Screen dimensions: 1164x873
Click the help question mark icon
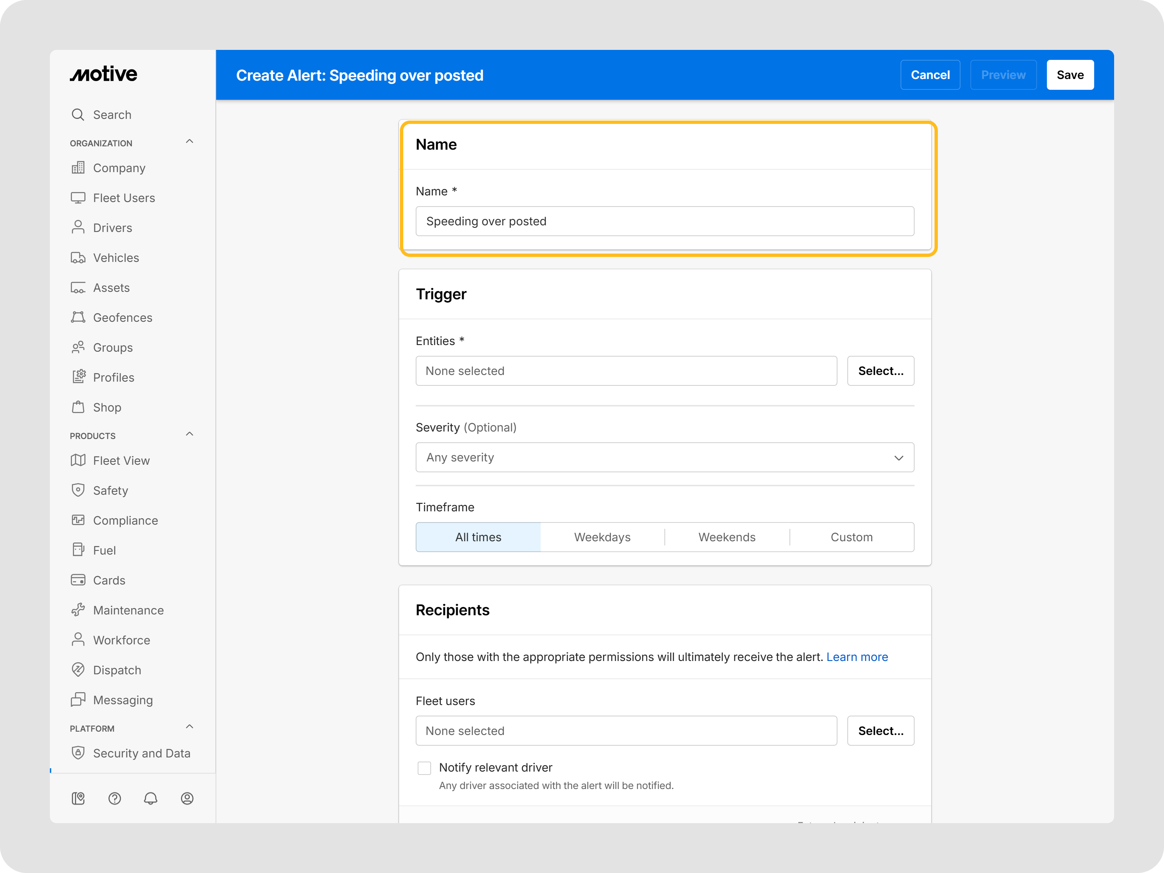[x=115, y=798]
